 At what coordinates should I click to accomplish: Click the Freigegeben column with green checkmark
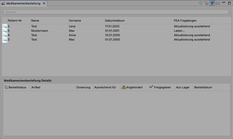[162, 87]
